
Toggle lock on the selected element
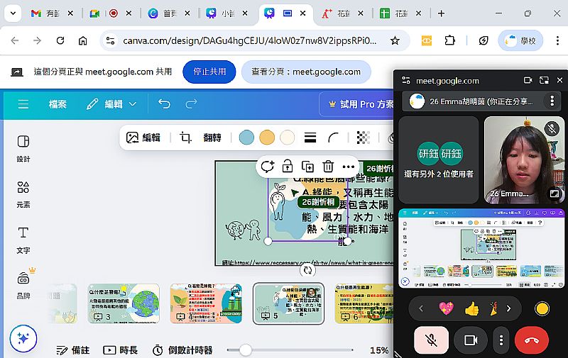click(x=287, y=167)
